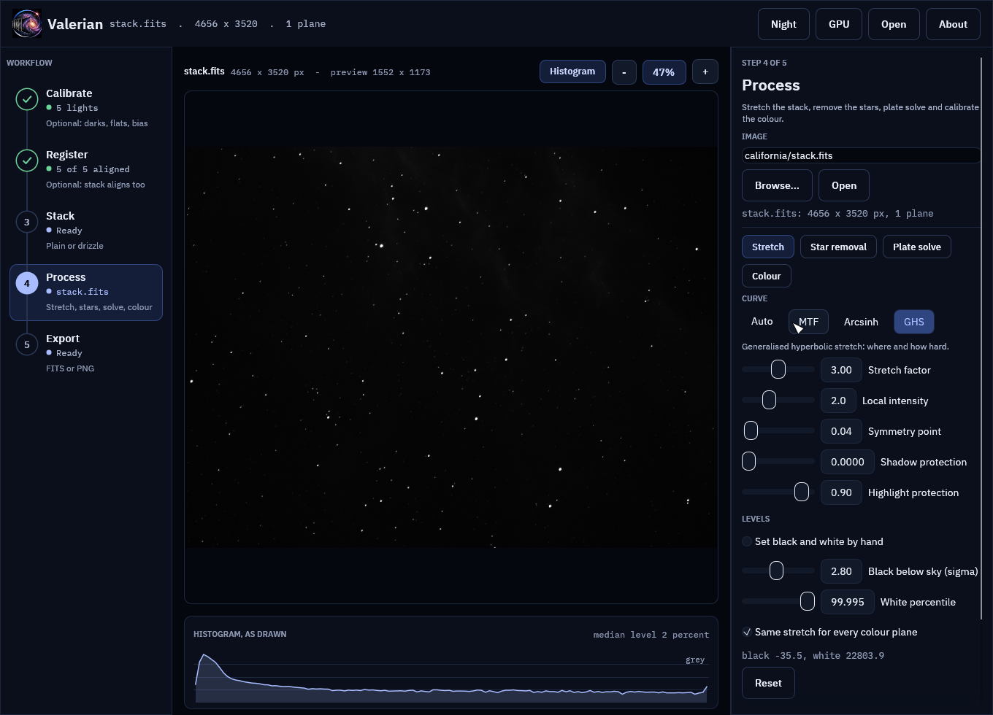The image size is (993, 715).
Task: Switch to the Plate solve tab
Action: pyautogui.click(x=917, y=247)
